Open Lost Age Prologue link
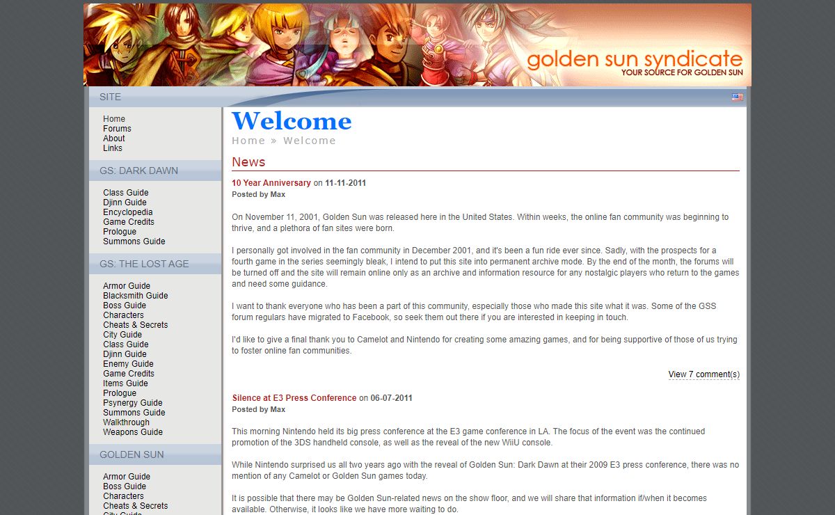The height and width of the screenshot is (515, 835). point(120,393)
